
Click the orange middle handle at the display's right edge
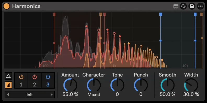click(202, 38)
